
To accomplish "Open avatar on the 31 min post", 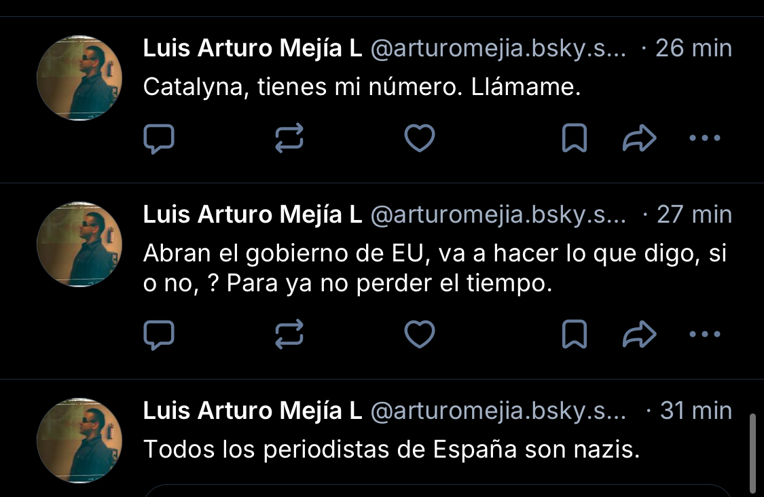I will point(79,441).
